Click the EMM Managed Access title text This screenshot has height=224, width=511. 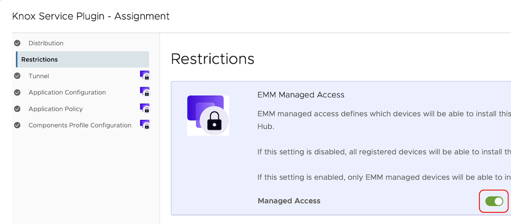[x=301, y=95]
